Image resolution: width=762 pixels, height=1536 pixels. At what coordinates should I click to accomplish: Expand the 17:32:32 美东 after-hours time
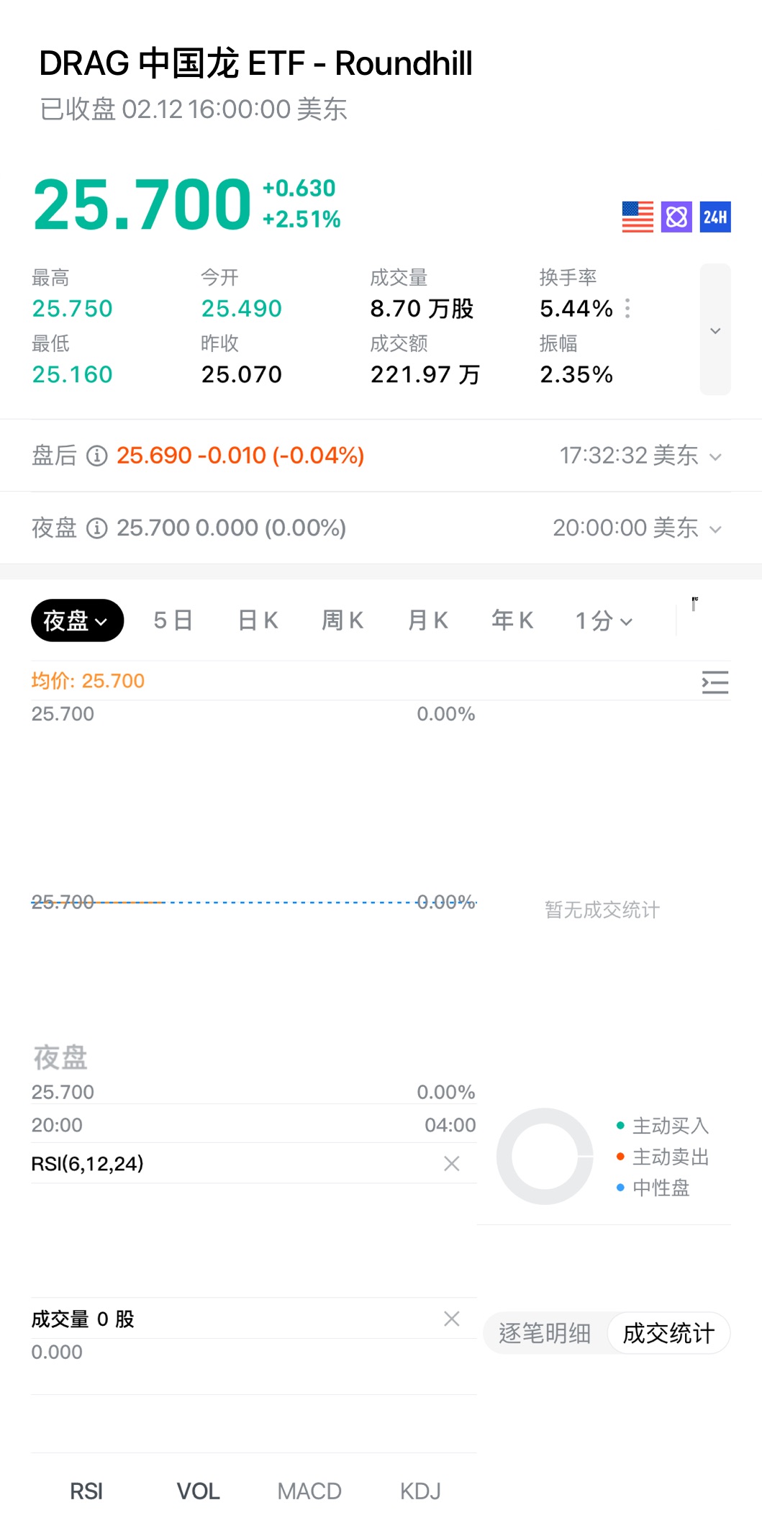click(x=640, y=456)
